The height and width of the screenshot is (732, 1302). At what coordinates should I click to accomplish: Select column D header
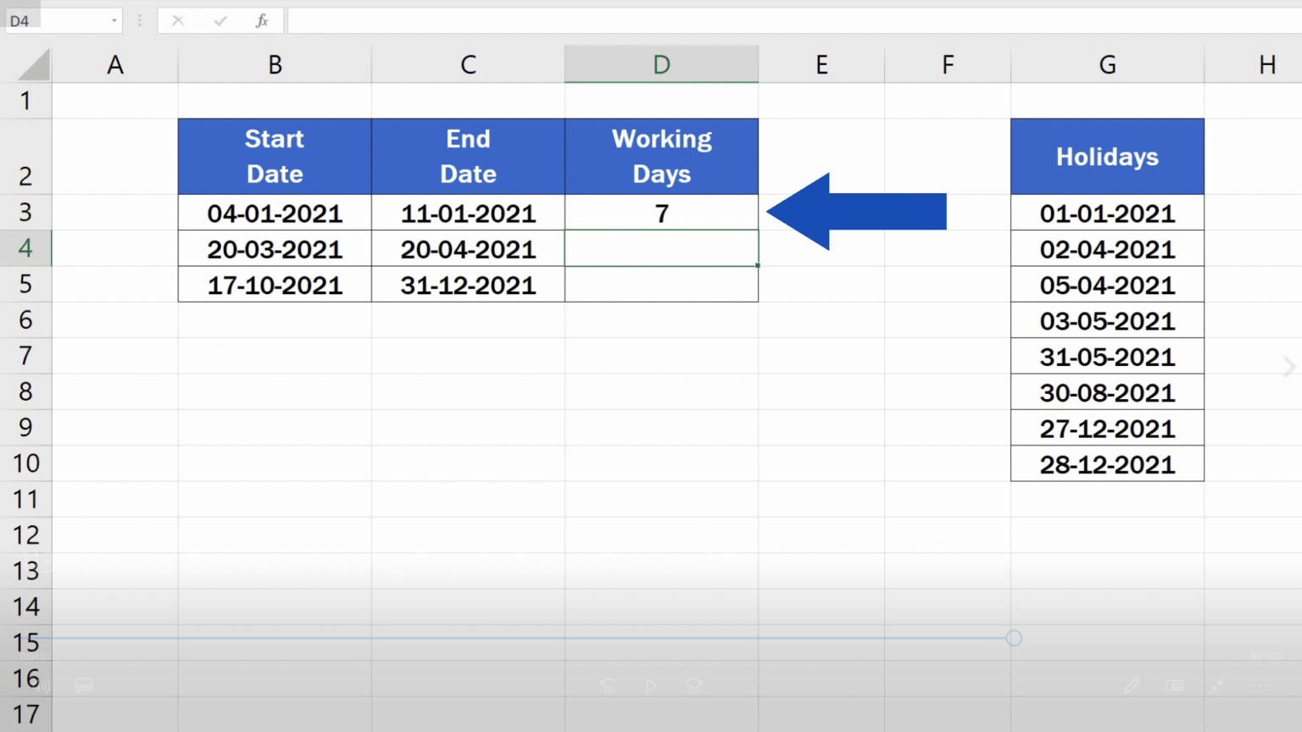point(661,64)
